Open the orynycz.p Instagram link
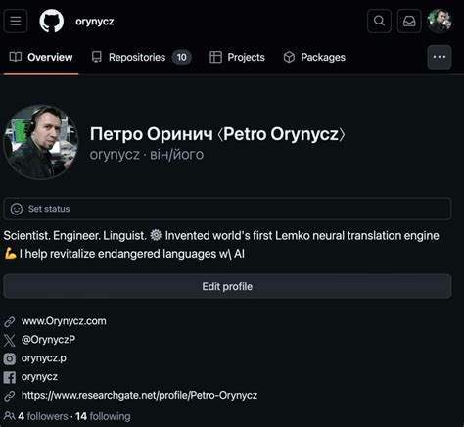464x427 pixels. [x=44, y=358]
